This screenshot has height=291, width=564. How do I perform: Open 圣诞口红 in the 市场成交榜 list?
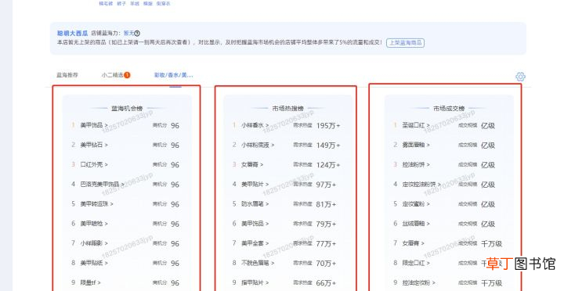tap(416, 125)
